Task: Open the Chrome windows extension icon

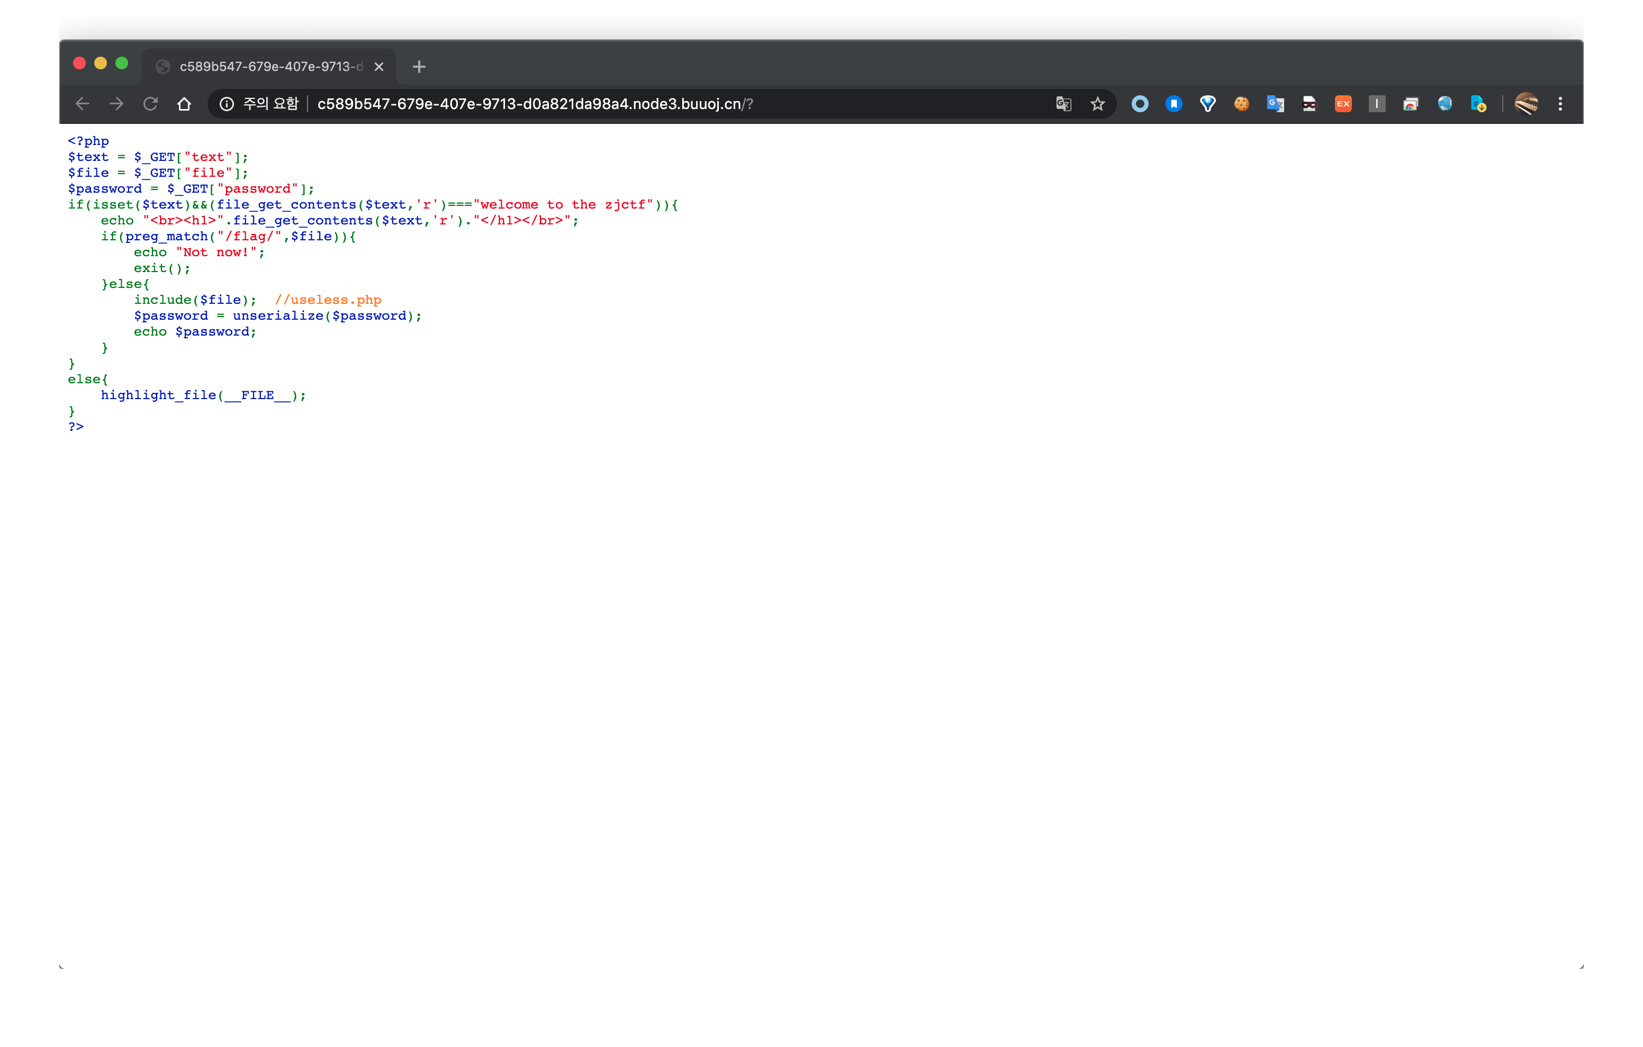Action: (x=1410, y=104)
